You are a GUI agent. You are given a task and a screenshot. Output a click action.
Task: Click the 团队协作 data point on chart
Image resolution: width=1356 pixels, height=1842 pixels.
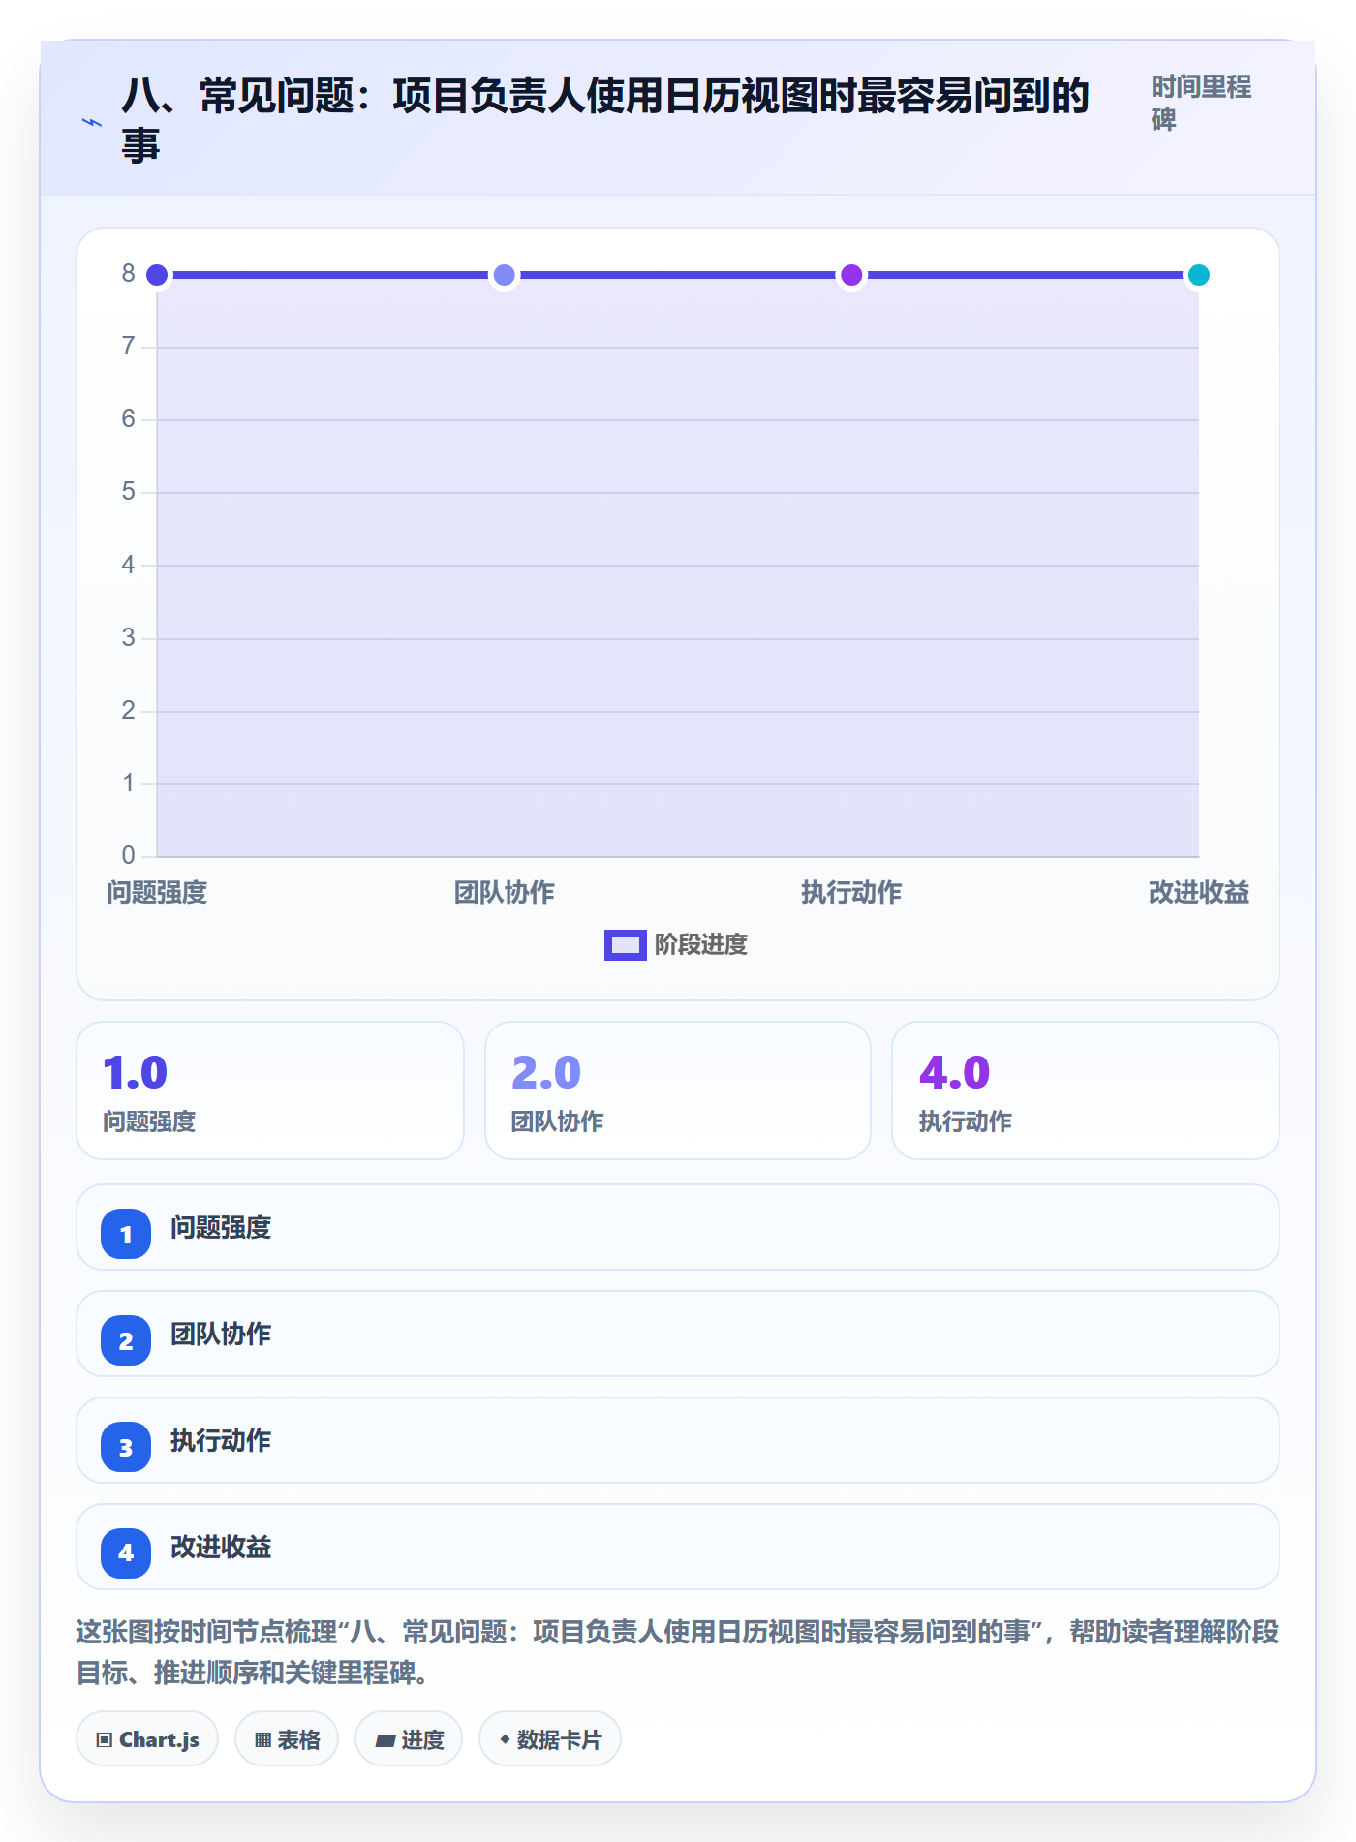[x=504, y=275]
